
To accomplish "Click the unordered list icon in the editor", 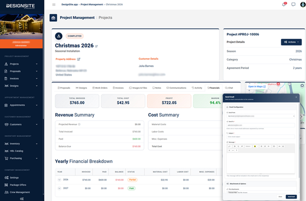I will [x=261, y=146].
